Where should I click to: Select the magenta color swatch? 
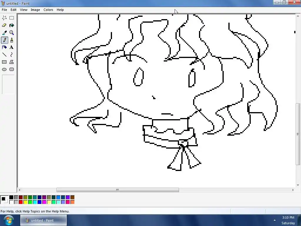[x=44, y=202]
